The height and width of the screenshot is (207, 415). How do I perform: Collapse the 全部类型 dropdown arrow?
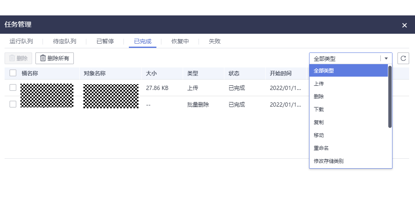click(x=386, y=59)
